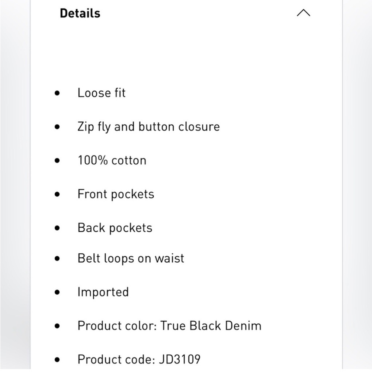The width and height of the screenshot is (372, 372).
Task: Click the bullet beside Belt loops on waist
Action: (57, 259)
